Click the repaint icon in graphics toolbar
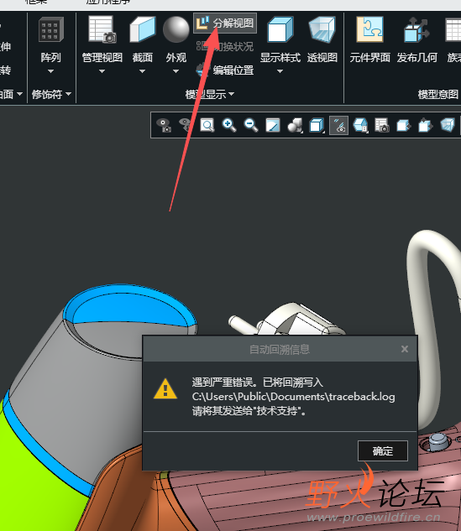This screenshot has height=531, width=461. click(273, 125)
